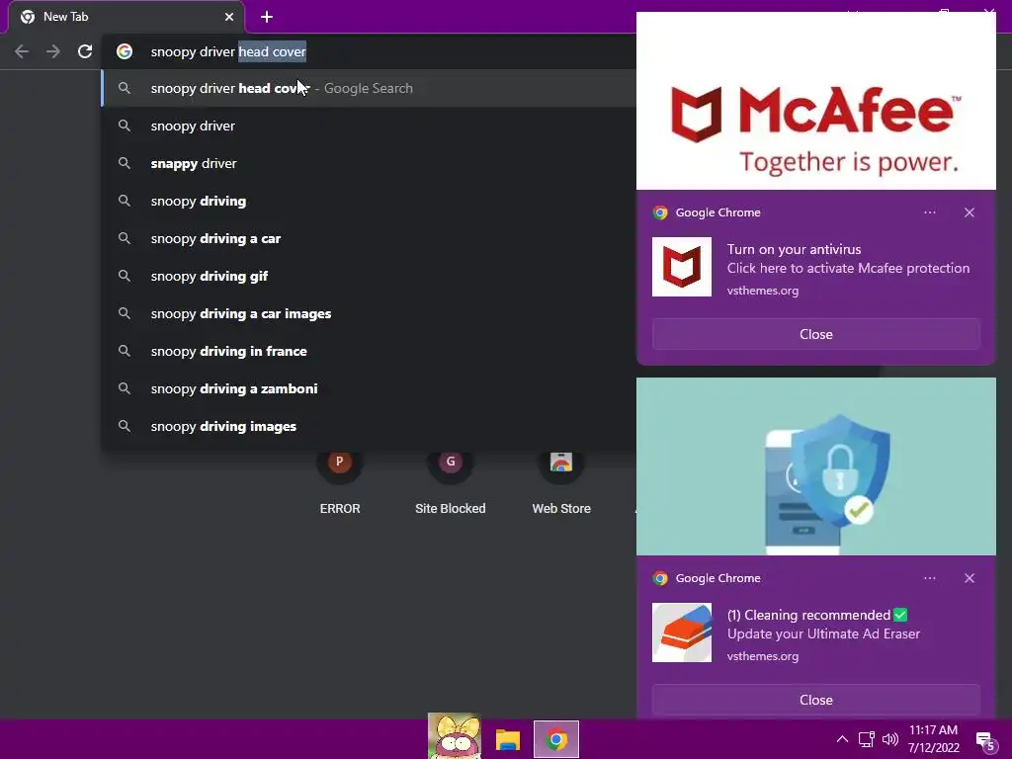
Task: Open the notification center icon
Action: click(x=985, y=741)
